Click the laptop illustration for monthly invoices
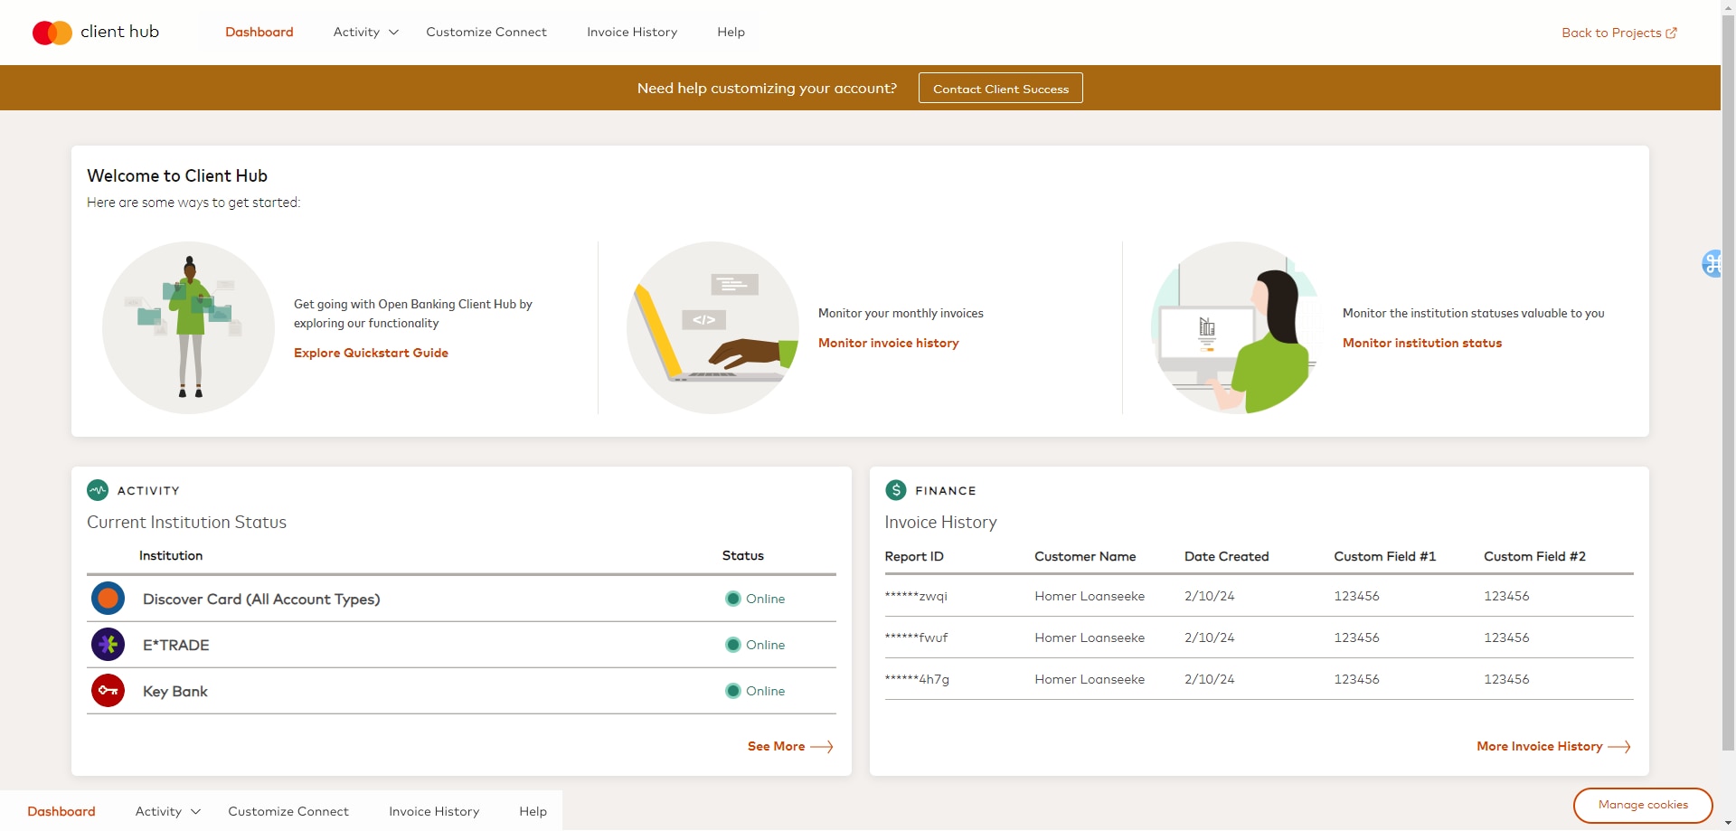This screenshot has height=831, width=1736. coord(712,327)
